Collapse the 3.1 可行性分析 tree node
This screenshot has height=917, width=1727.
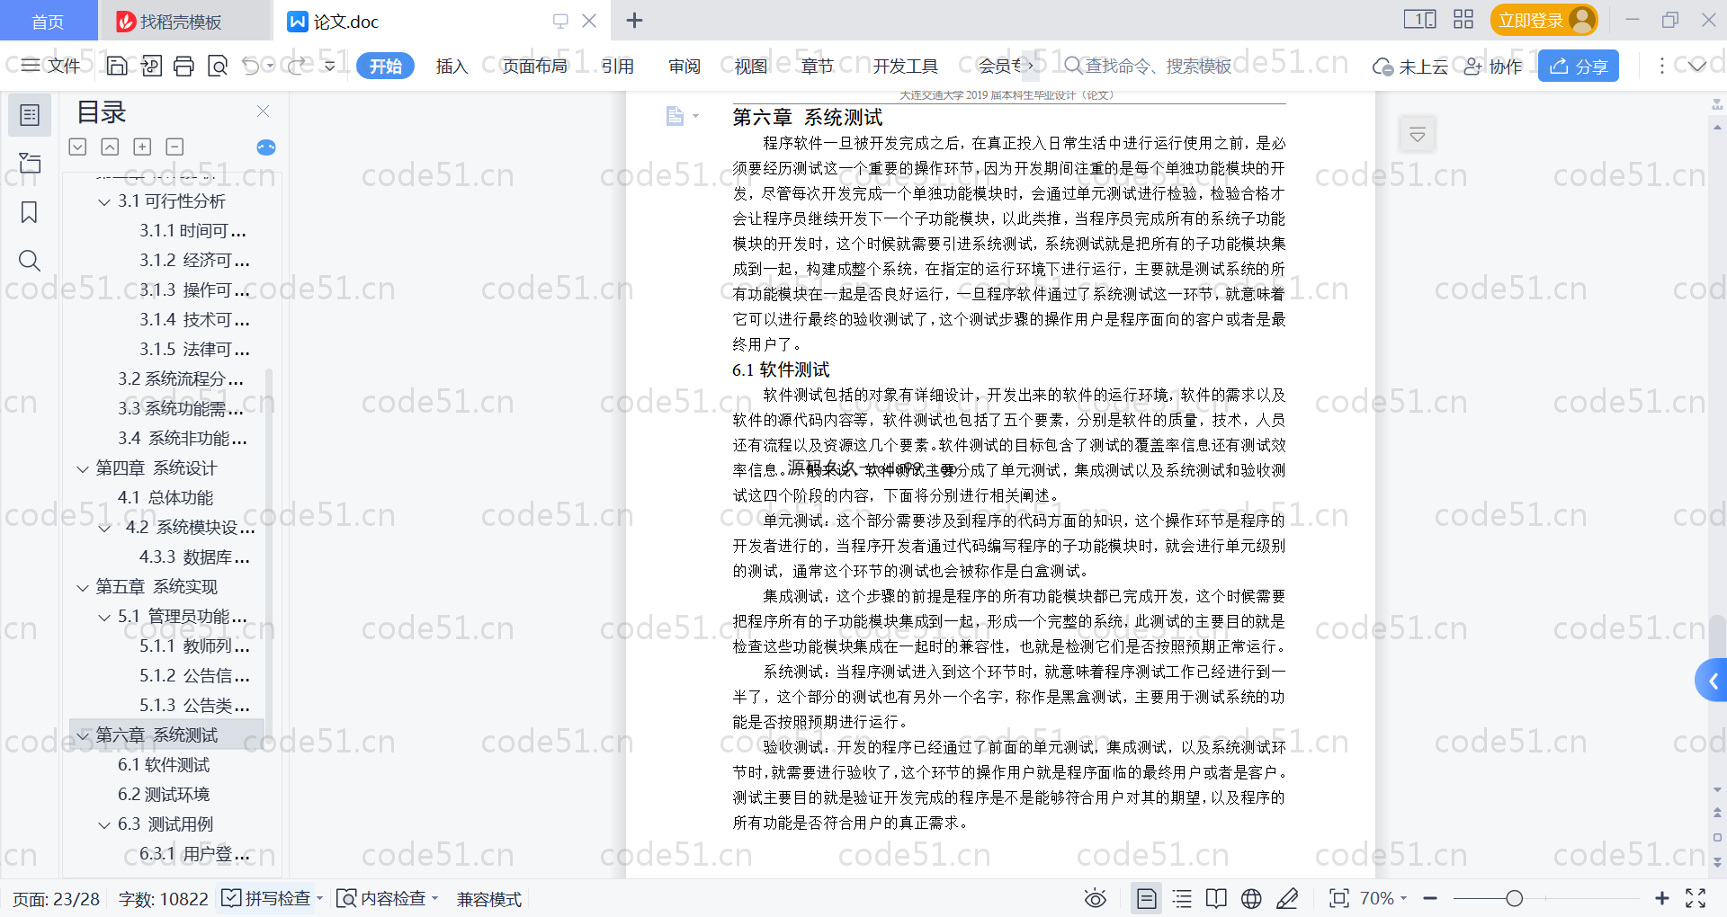pyautogui.click(x=104, y=202)
